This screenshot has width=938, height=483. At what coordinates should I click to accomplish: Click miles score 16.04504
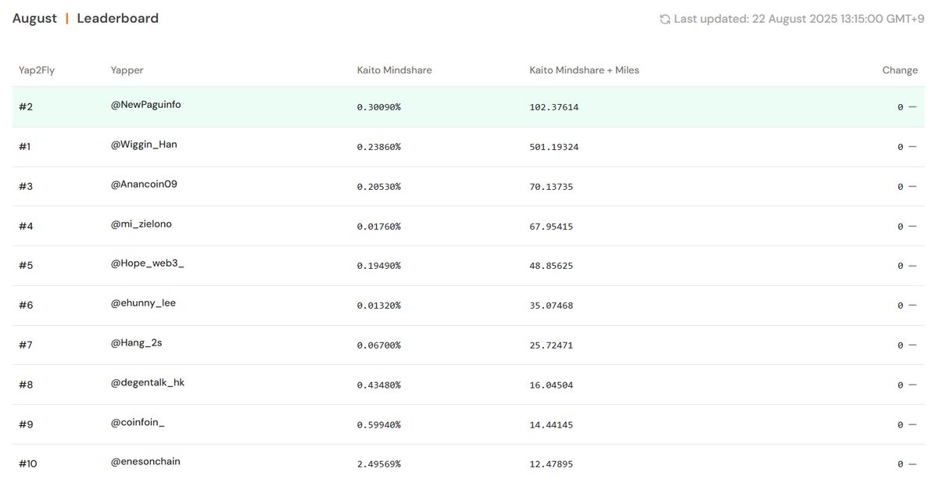click(x=551, y=385)
